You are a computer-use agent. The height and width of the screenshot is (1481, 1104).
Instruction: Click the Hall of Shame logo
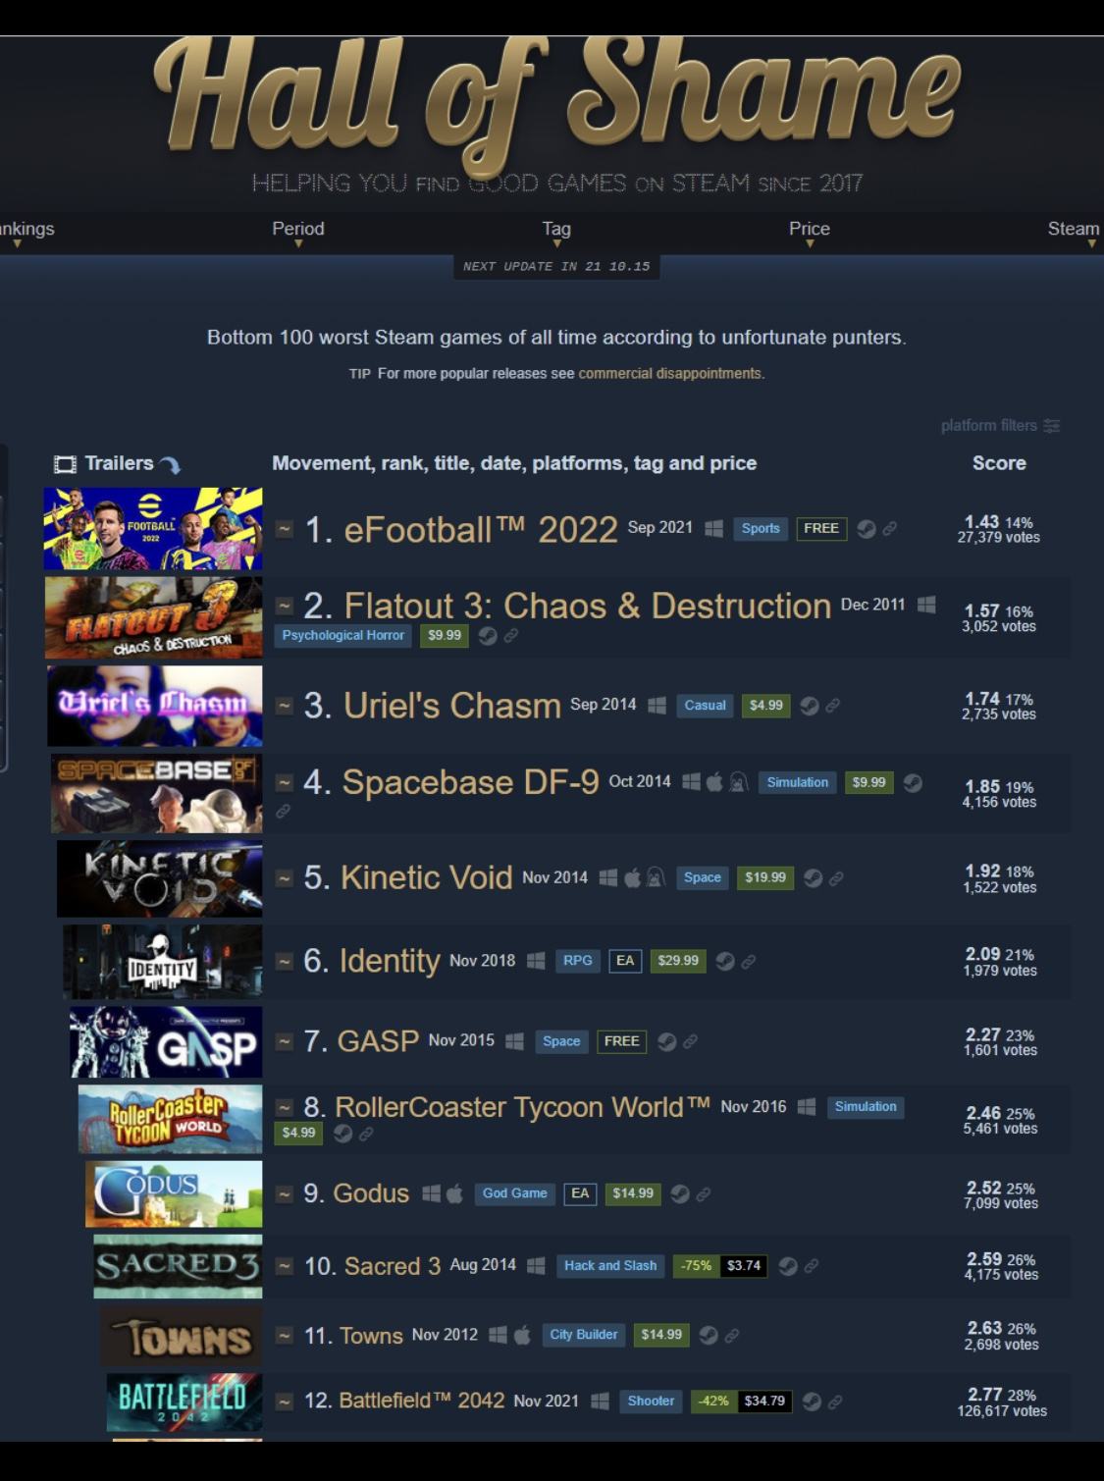click(x=556, y=108)
